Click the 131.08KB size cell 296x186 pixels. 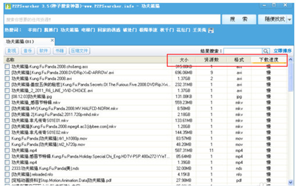click(184, 96)
